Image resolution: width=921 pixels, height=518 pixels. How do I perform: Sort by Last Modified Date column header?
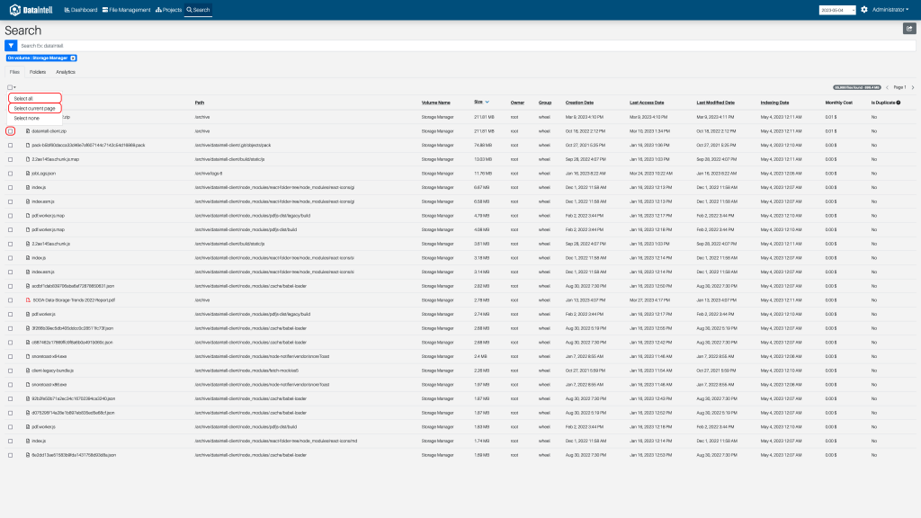click(715, 103)
